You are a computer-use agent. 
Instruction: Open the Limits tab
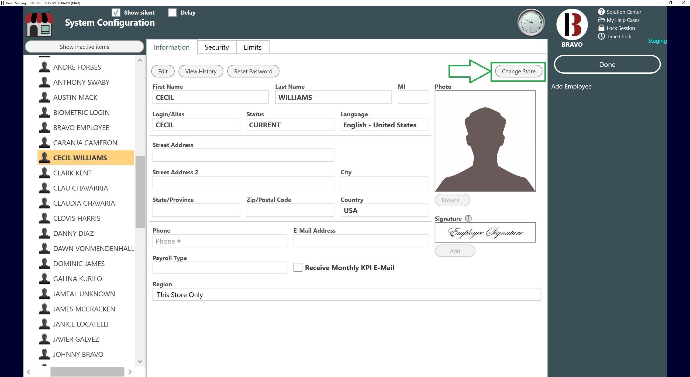pyautogui.click(x=252, y=47)
